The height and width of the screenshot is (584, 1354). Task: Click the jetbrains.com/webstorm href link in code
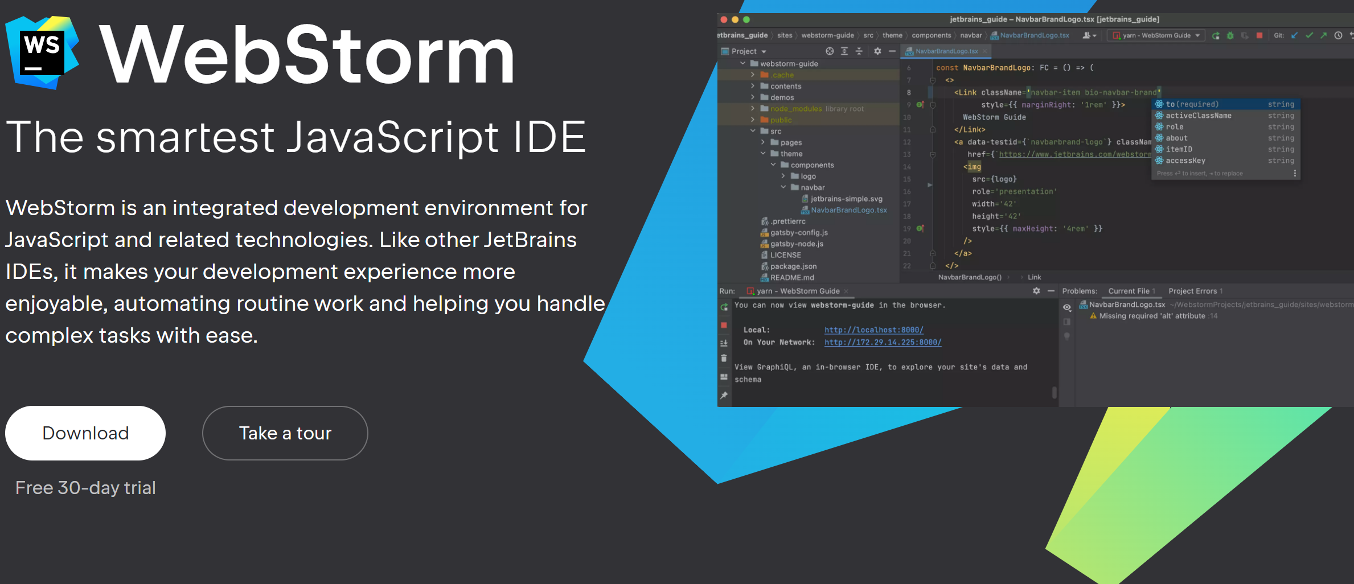[1075, 154]
